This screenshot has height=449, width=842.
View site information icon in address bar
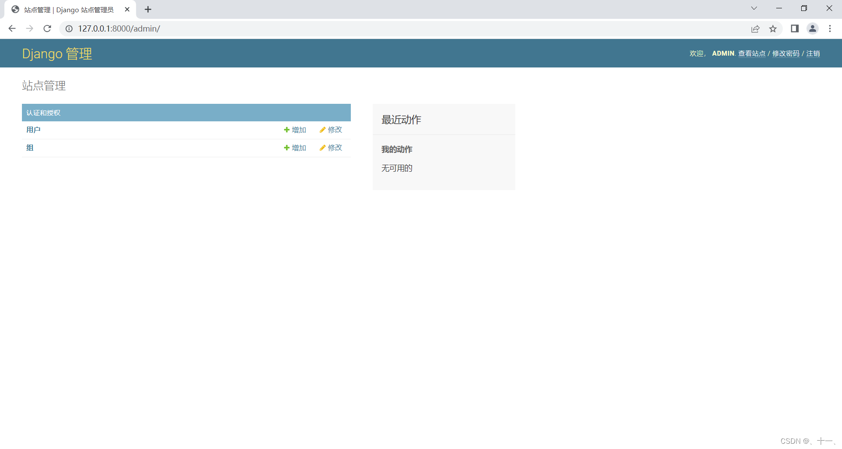[x=69, y=28]
